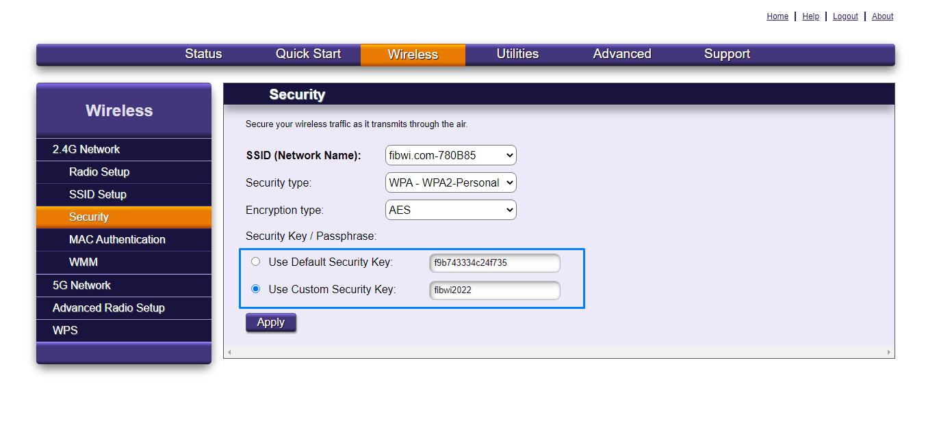
Task: Open MAC Authentication settings
Action: click(x=124, y=240)
